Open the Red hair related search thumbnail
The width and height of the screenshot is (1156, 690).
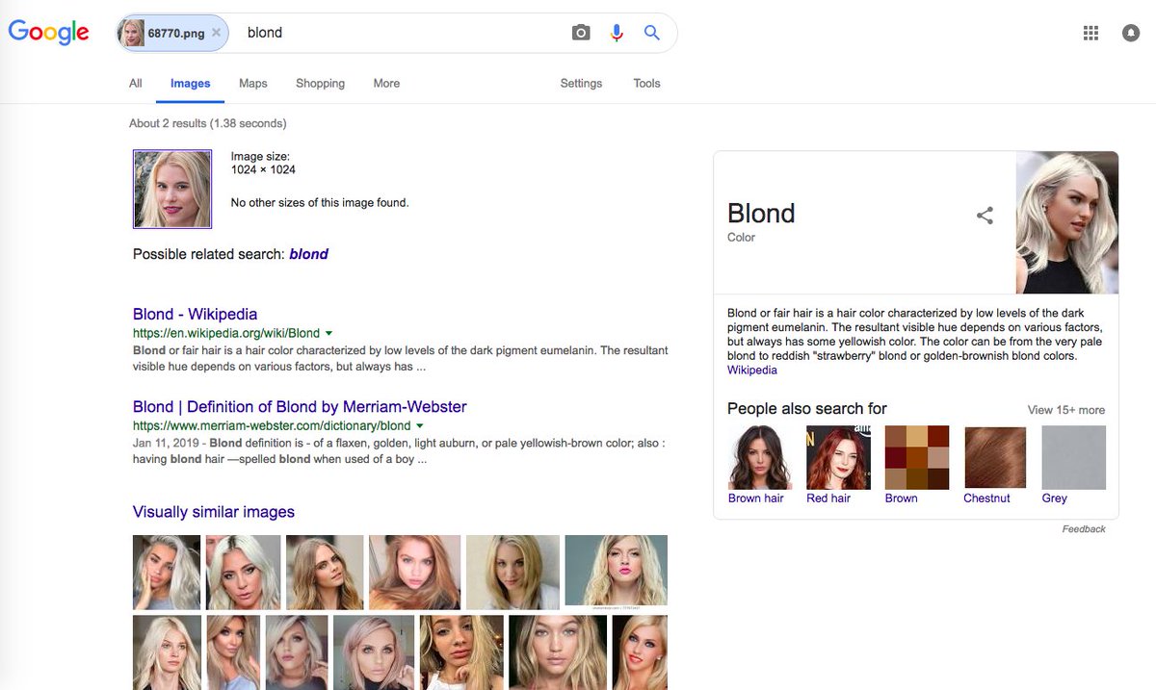838,458
